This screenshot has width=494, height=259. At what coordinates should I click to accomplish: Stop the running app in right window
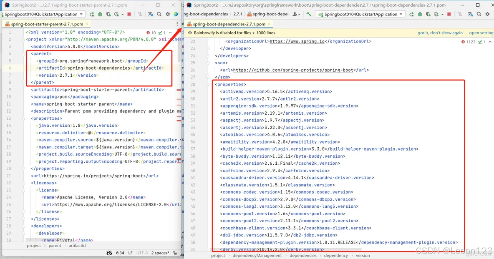pyautogui.click(x=449, y=14)
